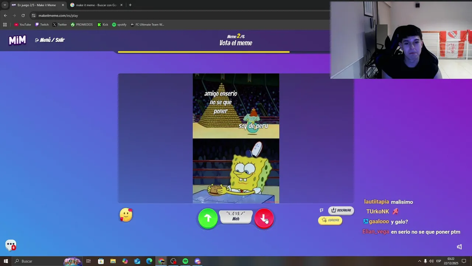Screen dimensions: 472x266
Task: Open Windows notification center
Action: point(464,261)
